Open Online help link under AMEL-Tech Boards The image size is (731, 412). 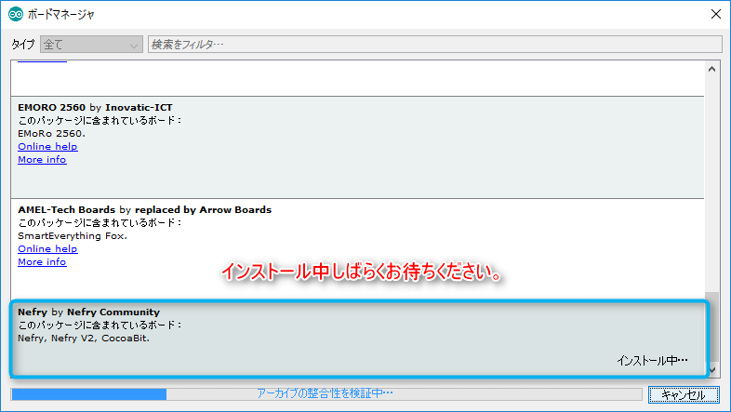[x=47, y=249]
